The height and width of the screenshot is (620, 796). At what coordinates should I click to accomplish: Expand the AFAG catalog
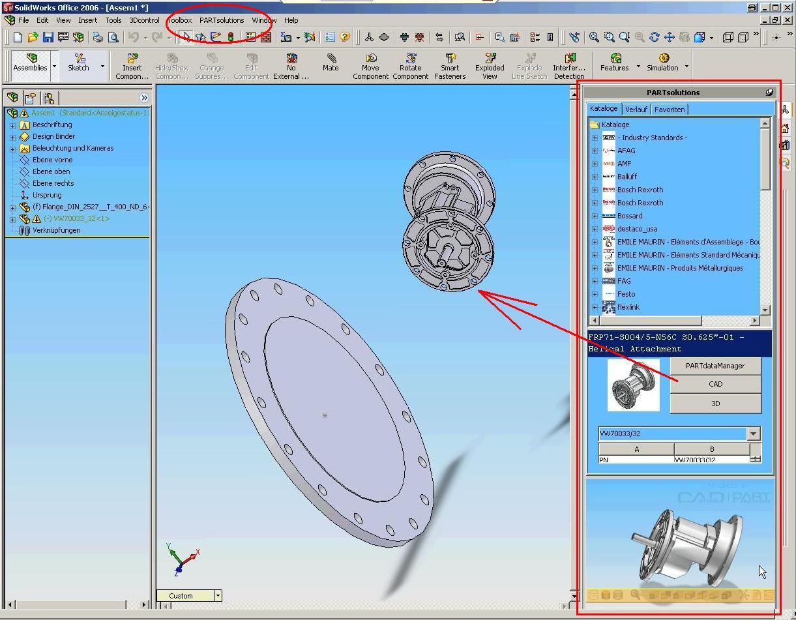click(x=595, y=151)
